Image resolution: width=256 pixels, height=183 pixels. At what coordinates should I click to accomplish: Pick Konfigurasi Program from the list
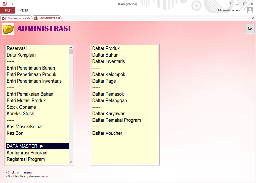coord(27,153)
